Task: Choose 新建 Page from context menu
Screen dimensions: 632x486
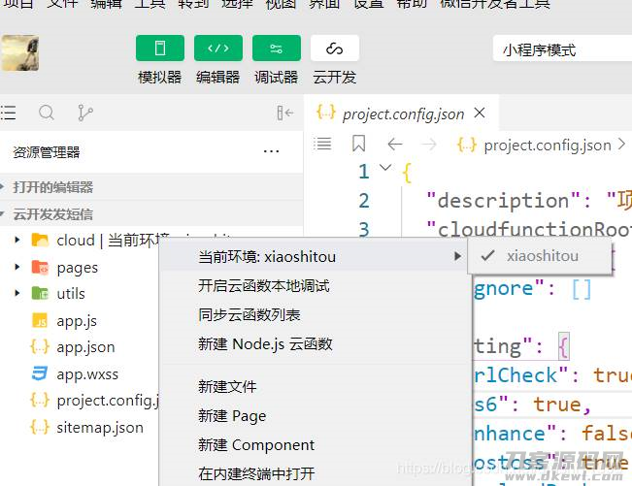Action: [232, 416]
